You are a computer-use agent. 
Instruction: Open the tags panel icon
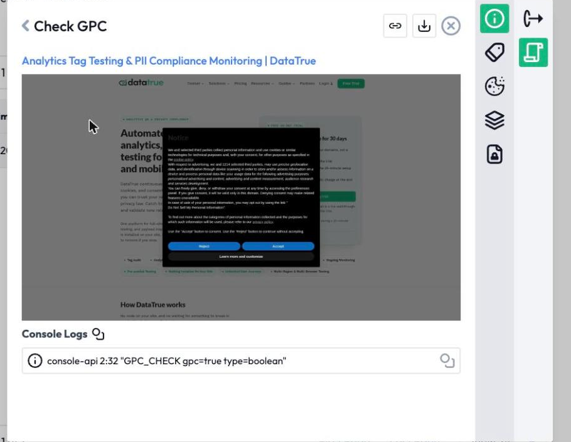pyautogui.click(x=494, y=53)
